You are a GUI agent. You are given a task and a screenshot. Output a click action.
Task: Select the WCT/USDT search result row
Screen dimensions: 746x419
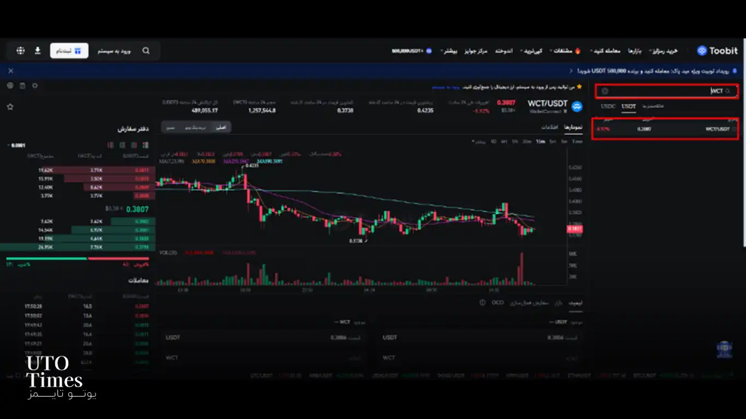pos(664,129)
